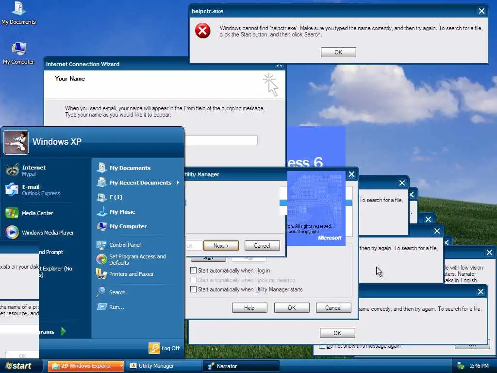
Task: Click the Microsoft logo on Outlook Express splash
Action: point(330,238)
